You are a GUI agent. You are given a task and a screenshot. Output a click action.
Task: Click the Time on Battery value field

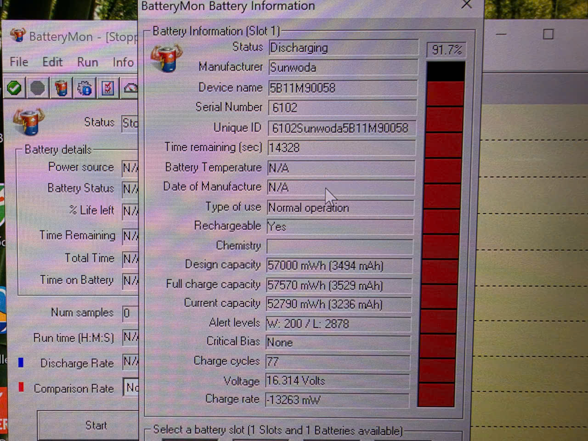coord(130,281)
